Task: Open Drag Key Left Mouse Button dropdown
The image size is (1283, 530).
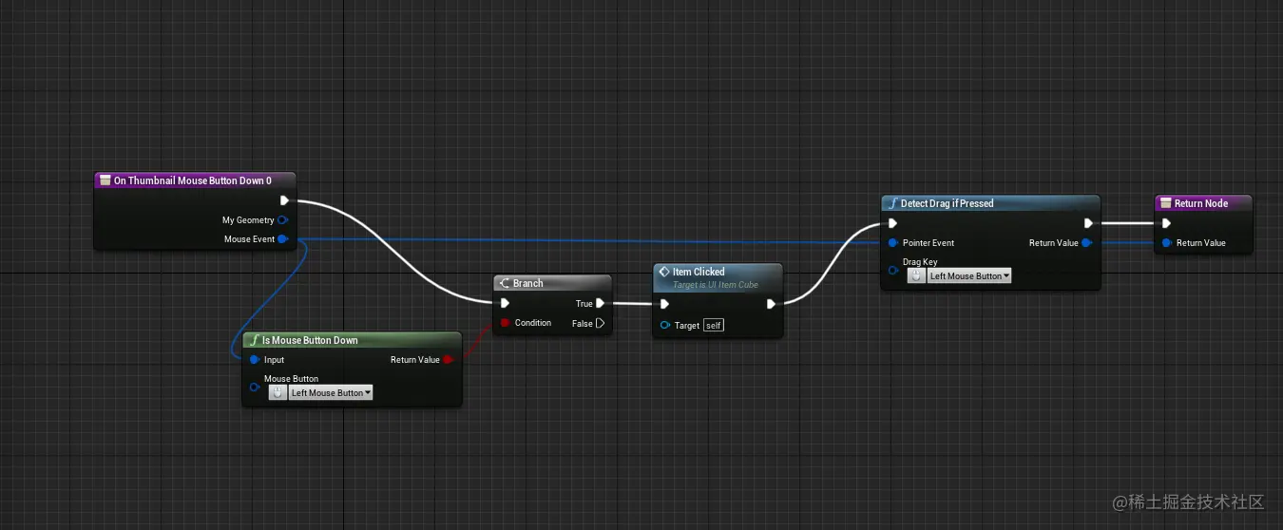Action: [968, 275]
